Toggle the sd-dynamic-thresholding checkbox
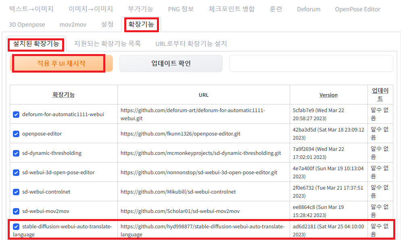 [x=16, y=153]
